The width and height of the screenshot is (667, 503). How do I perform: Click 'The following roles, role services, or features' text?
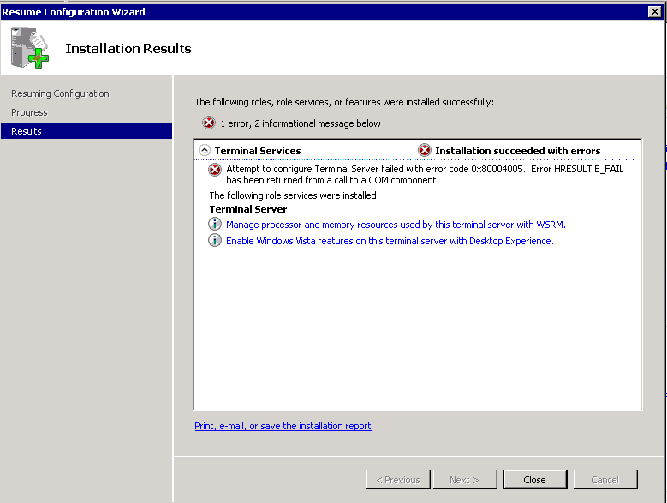(x=344, y=102)
